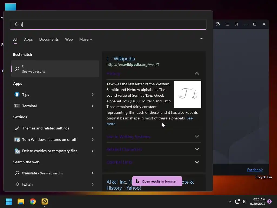Launch Google Chrome from the taskbar
This screenshot has height=208, width=277.
(33, 201)
